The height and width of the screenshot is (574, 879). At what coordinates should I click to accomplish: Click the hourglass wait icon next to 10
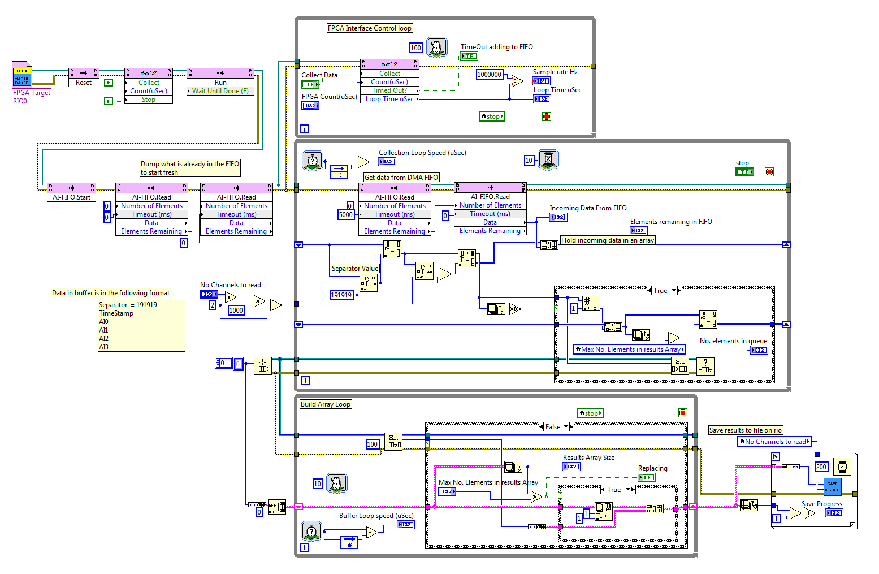coord(548,160)
